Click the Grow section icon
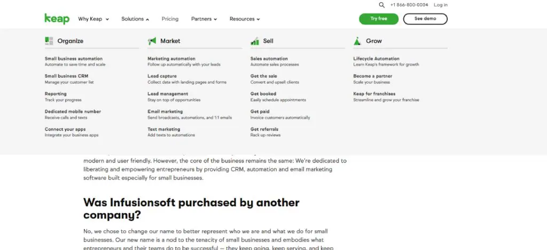This screenshot has height=250, width=547. (357, 41)
